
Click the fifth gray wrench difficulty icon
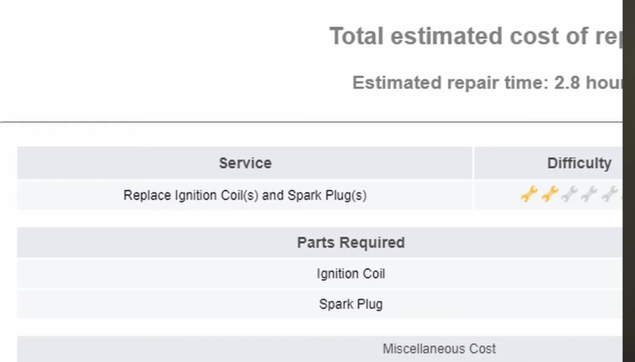610,194
